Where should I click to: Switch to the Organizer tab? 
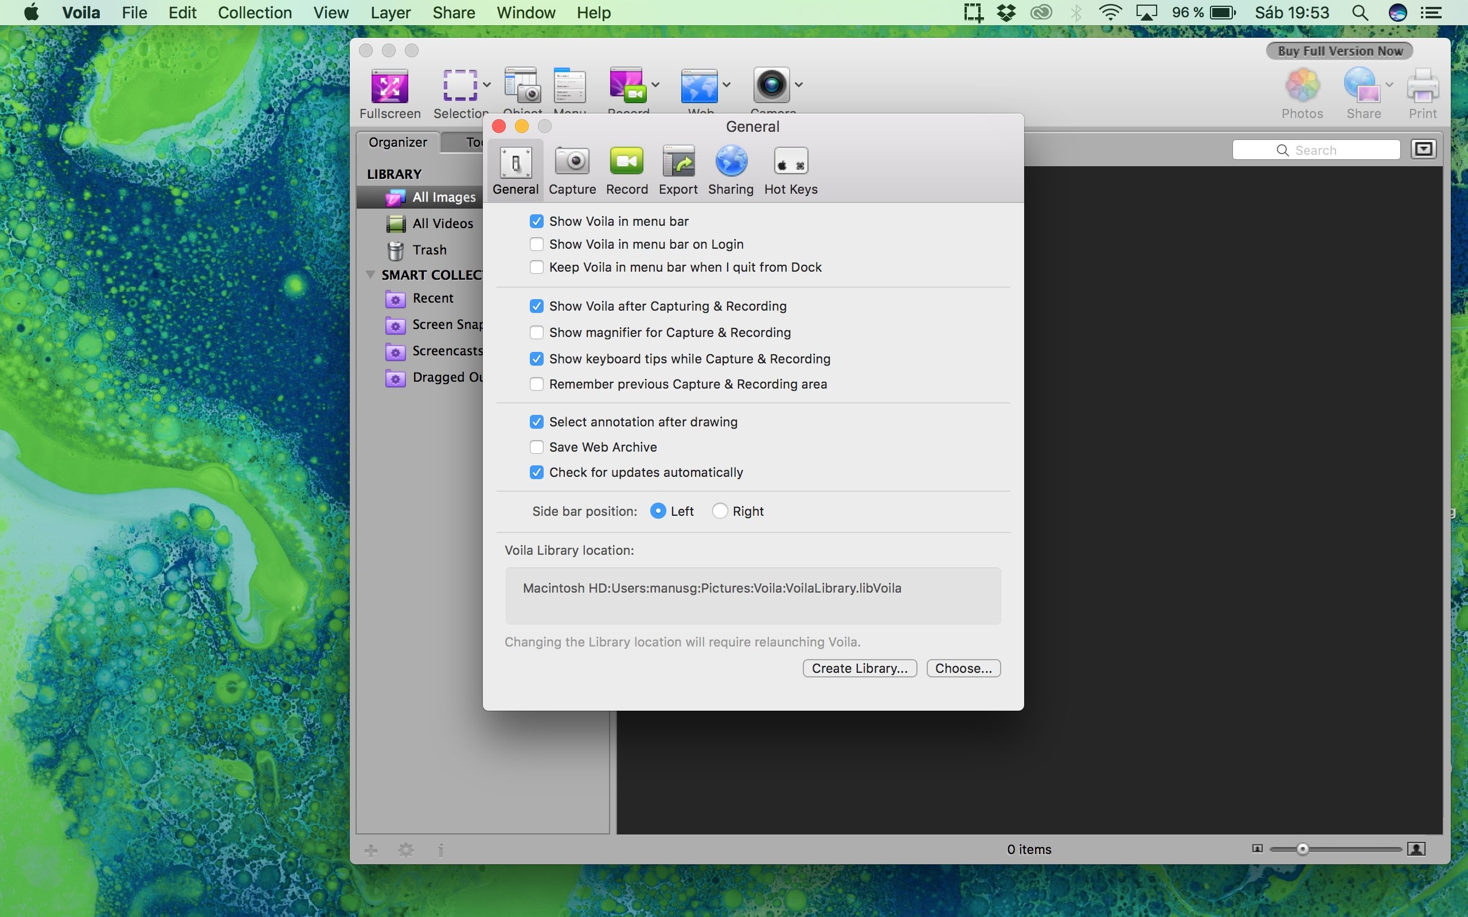[x=398, y=142]
